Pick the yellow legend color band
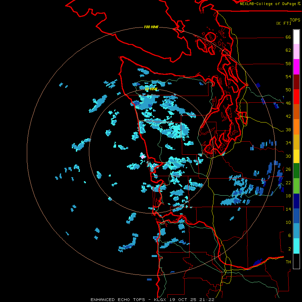Image resolution: width=302 pixels, height=302 pixels. [x=296, y=156]
